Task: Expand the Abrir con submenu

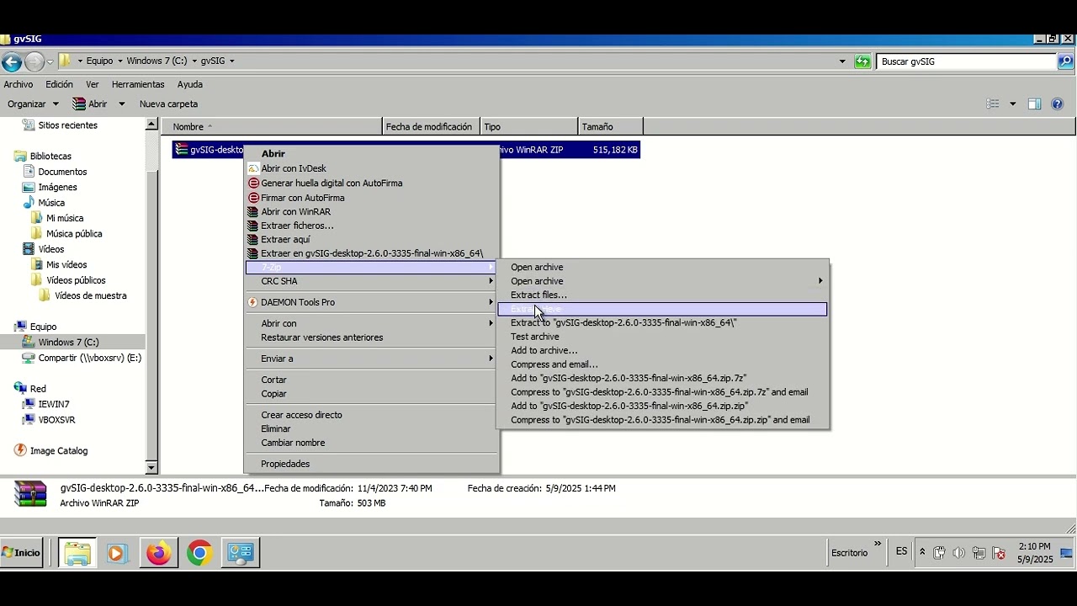Action: click(x=491, y=323)
